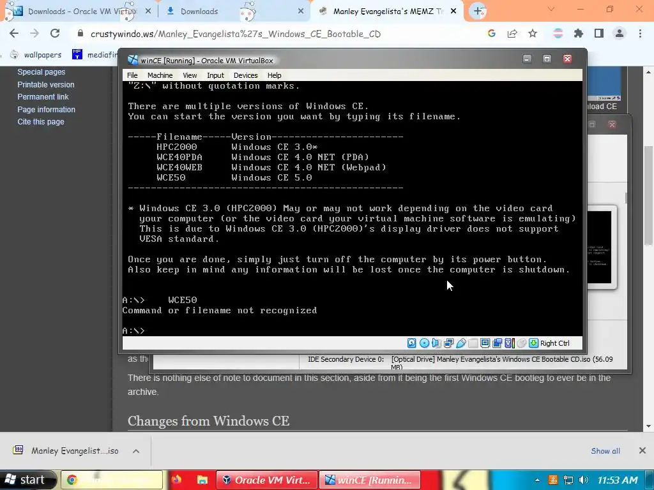
Task: Open Chrome three-dot menu
Action: (640, 33)
